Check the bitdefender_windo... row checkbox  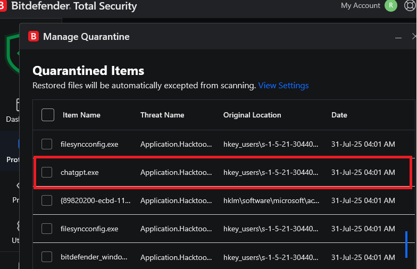pyautogui.click(x=47, y=257)
